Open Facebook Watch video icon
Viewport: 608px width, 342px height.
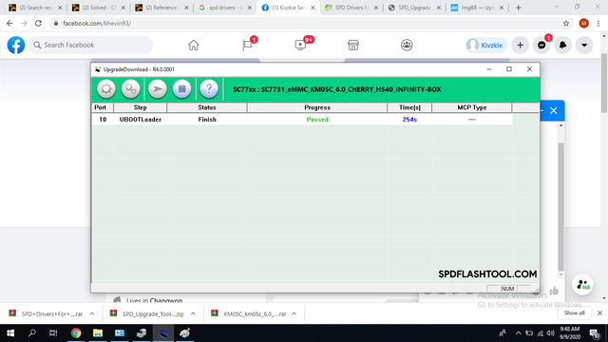coord(300,45)
